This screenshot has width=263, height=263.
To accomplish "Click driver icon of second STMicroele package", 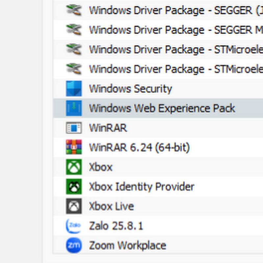I will (x=74, y=69).
